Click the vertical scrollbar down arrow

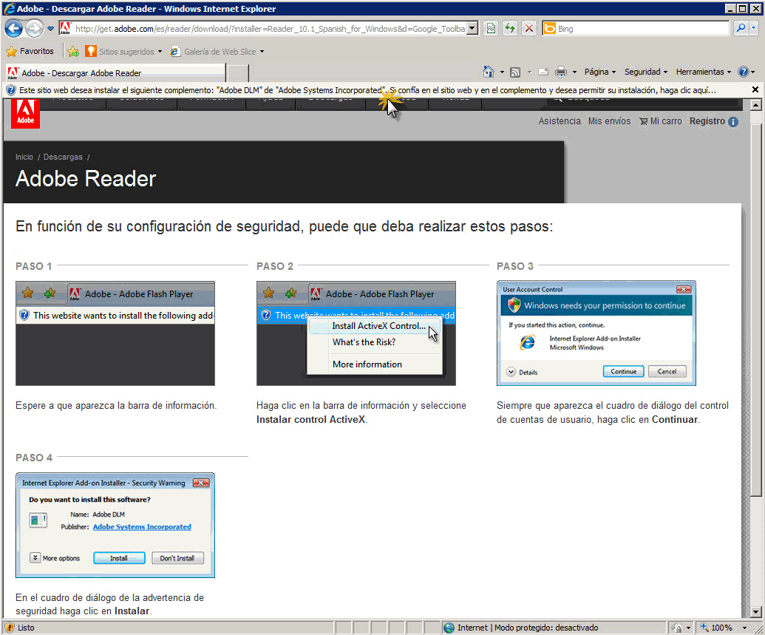755,611
